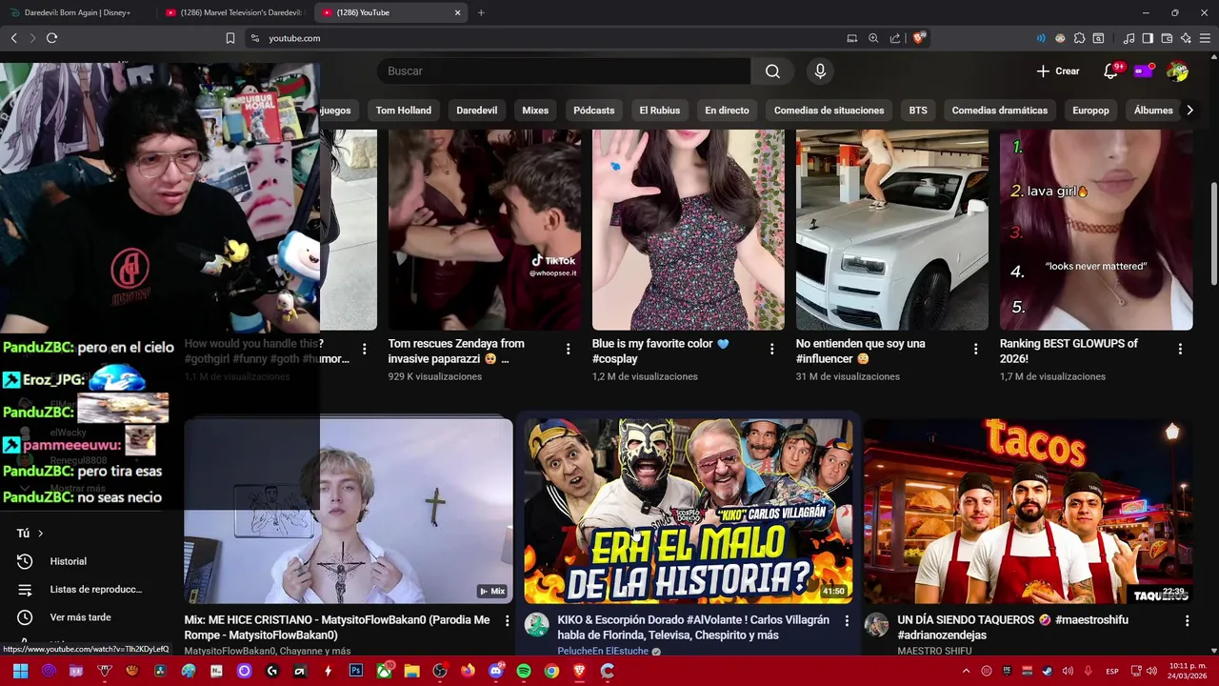Show hidden system tray icons chevron

(x=966, y=671)
